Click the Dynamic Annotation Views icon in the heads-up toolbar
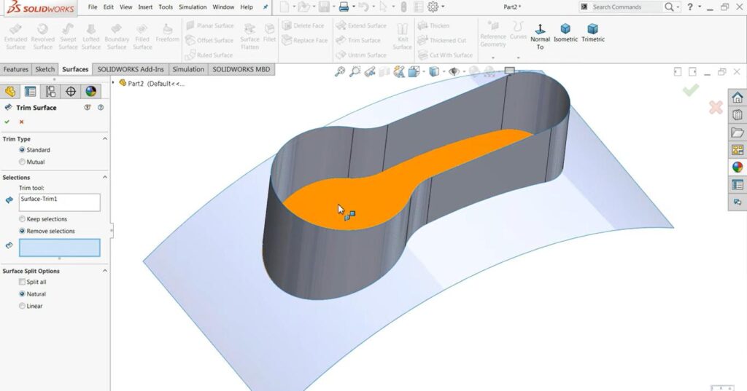 click(x=399, y=72)
